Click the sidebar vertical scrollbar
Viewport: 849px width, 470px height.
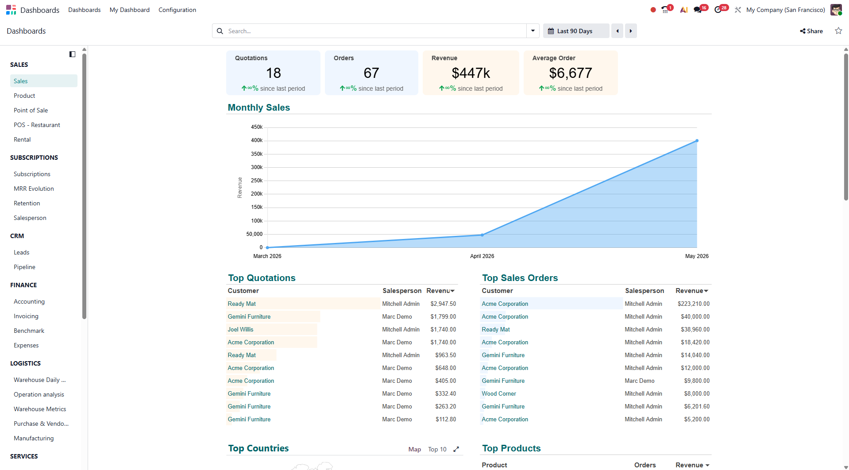[x=84, y=186]
